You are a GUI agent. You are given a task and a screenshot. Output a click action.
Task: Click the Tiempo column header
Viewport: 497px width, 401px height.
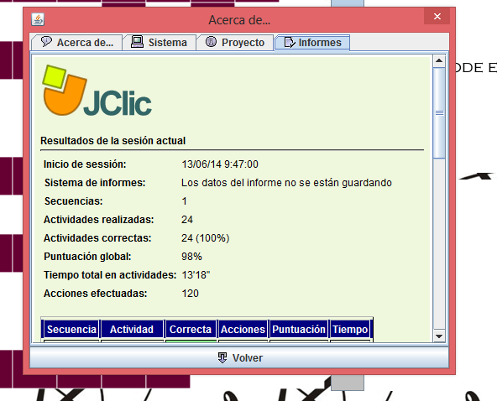click(x=350, y=330)
